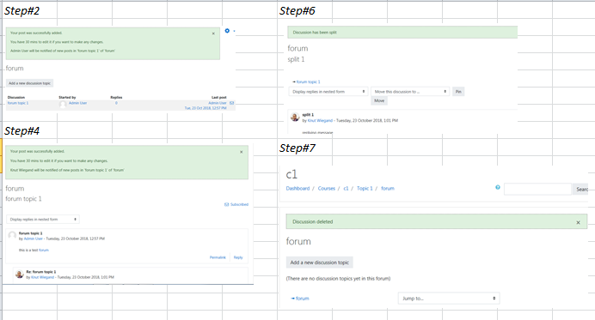595x320 pixels.
Task: Click the Subscribed envelope icon
Action: (x=226, y=204)
